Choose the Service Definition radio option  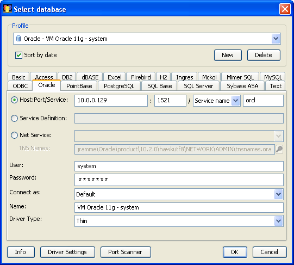coord(14,118)
